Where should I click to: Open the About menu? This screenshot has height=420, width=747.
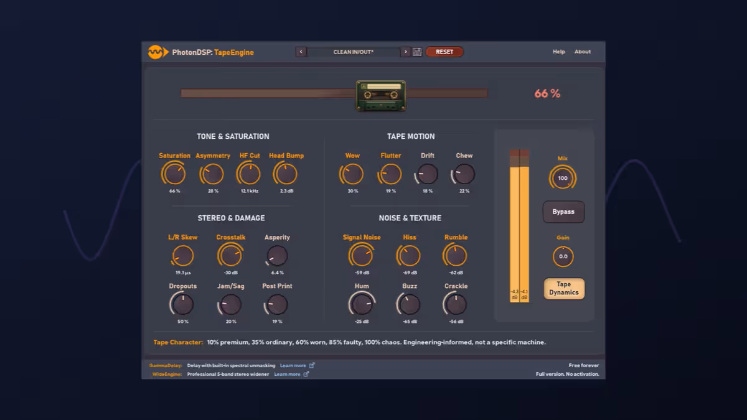[583, 52]
